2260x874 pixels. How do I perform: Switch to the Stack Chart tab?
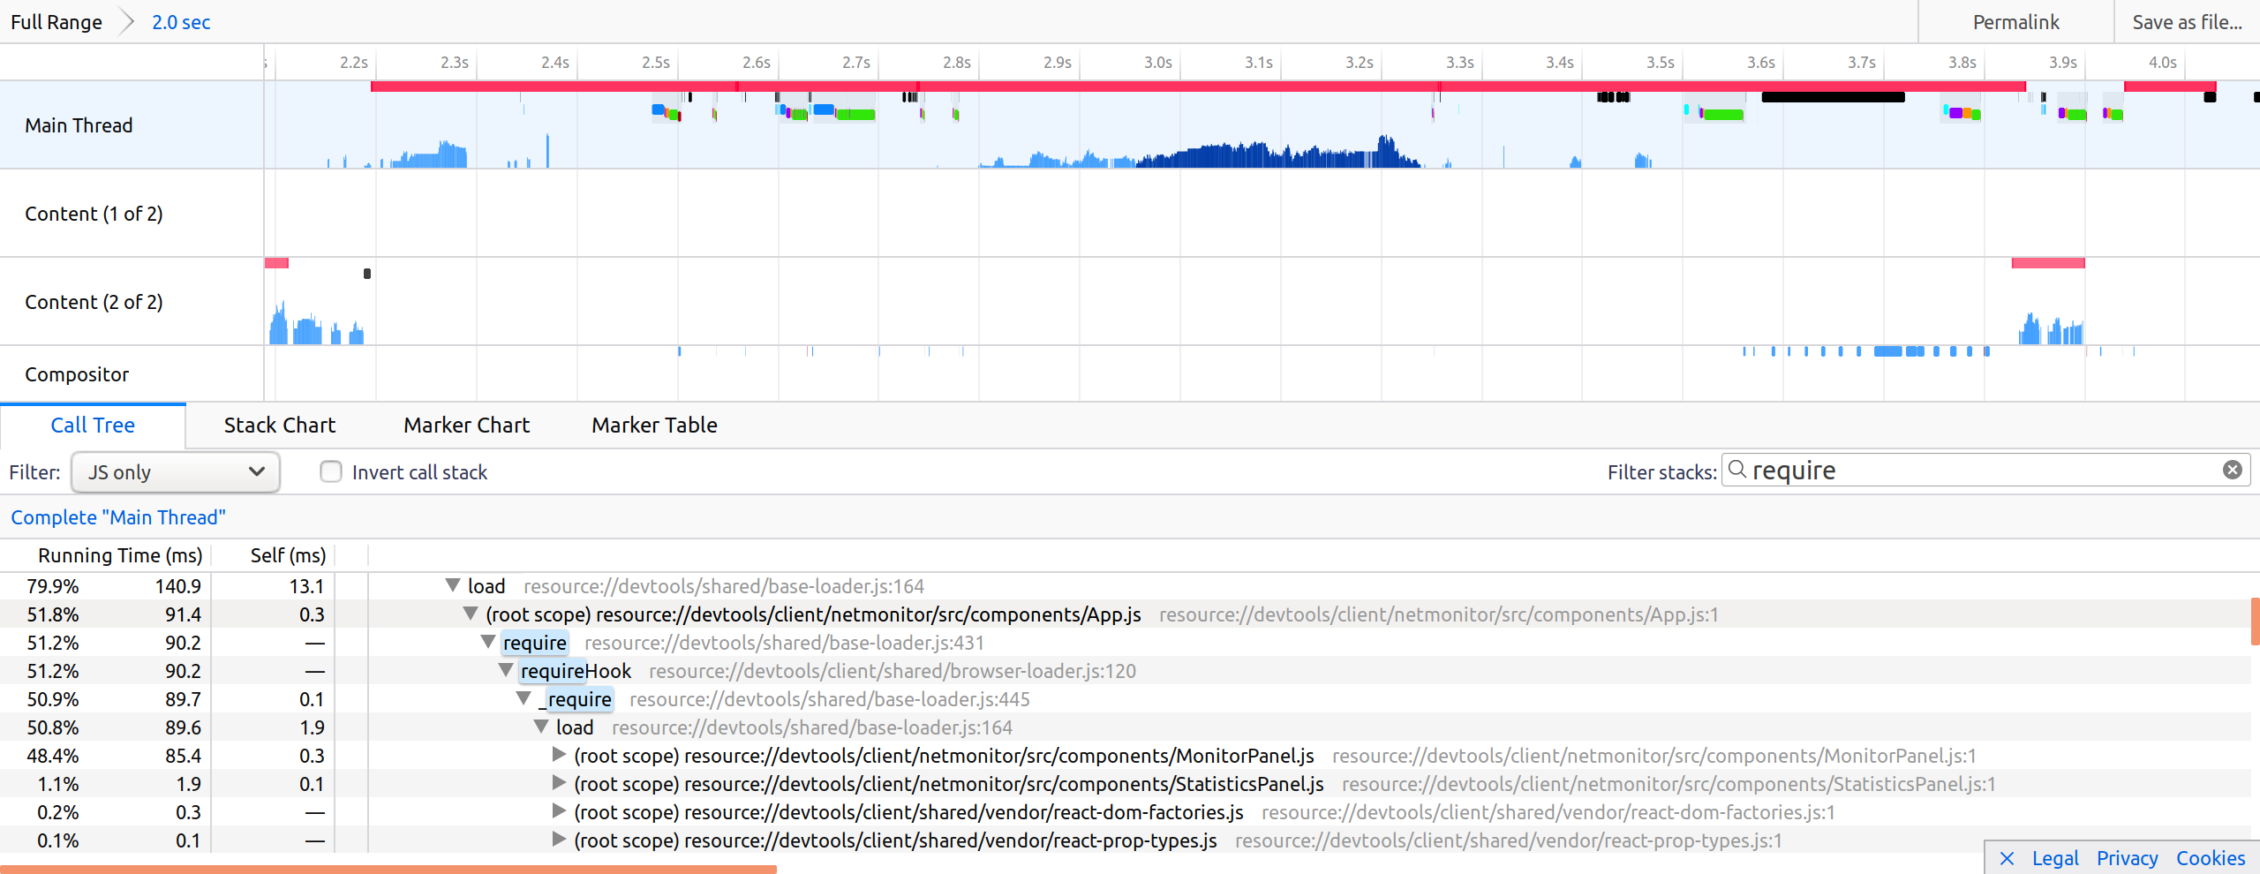[x=279, y=425]
